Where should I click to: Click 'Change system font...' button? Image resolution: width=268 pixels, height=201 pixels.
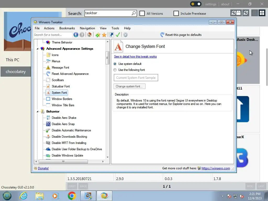pos(130,86)
